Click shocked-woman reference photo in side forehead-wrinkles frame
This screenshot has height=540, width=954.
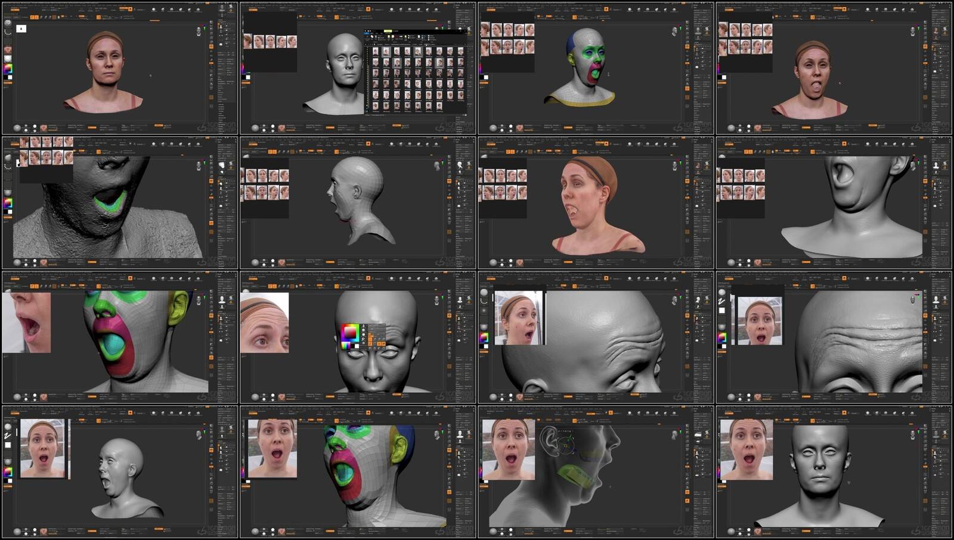point(519,318)
